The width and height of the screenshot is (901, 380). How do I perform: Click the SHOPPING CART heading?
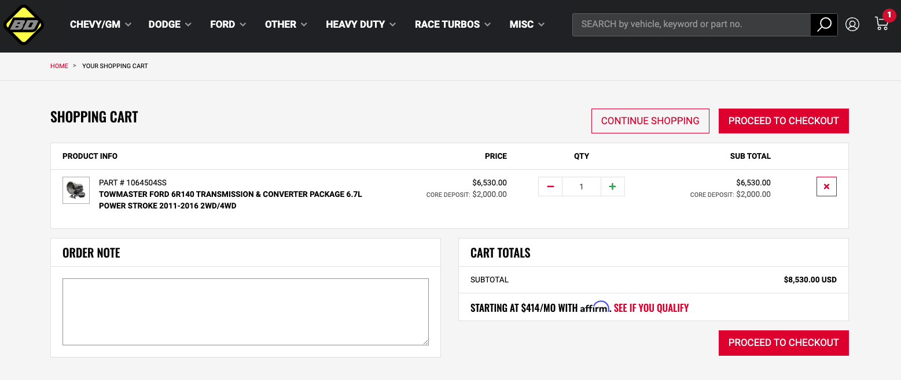(x=94, y=117)
